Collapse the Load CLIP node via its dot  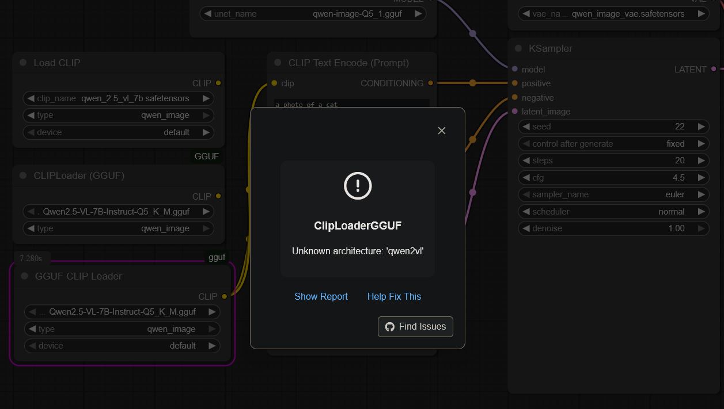click(x=23, y=63)
